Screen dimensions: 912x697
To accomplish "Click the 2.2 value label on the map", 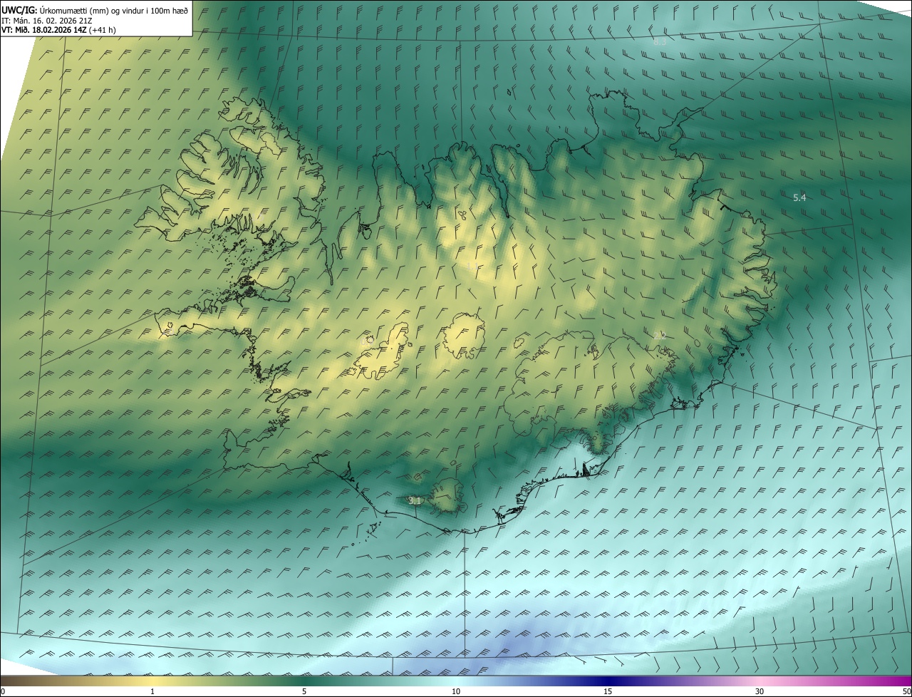I will click(660, 335).
